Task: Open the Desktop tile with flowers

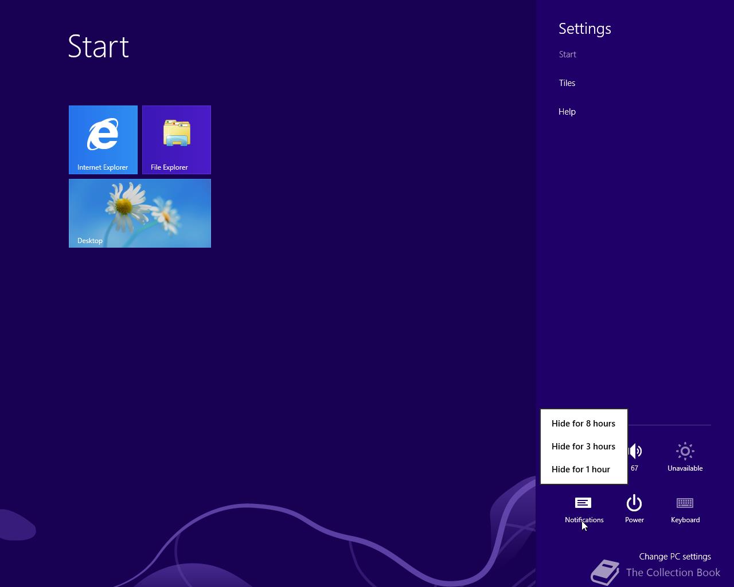Action: 139,213
